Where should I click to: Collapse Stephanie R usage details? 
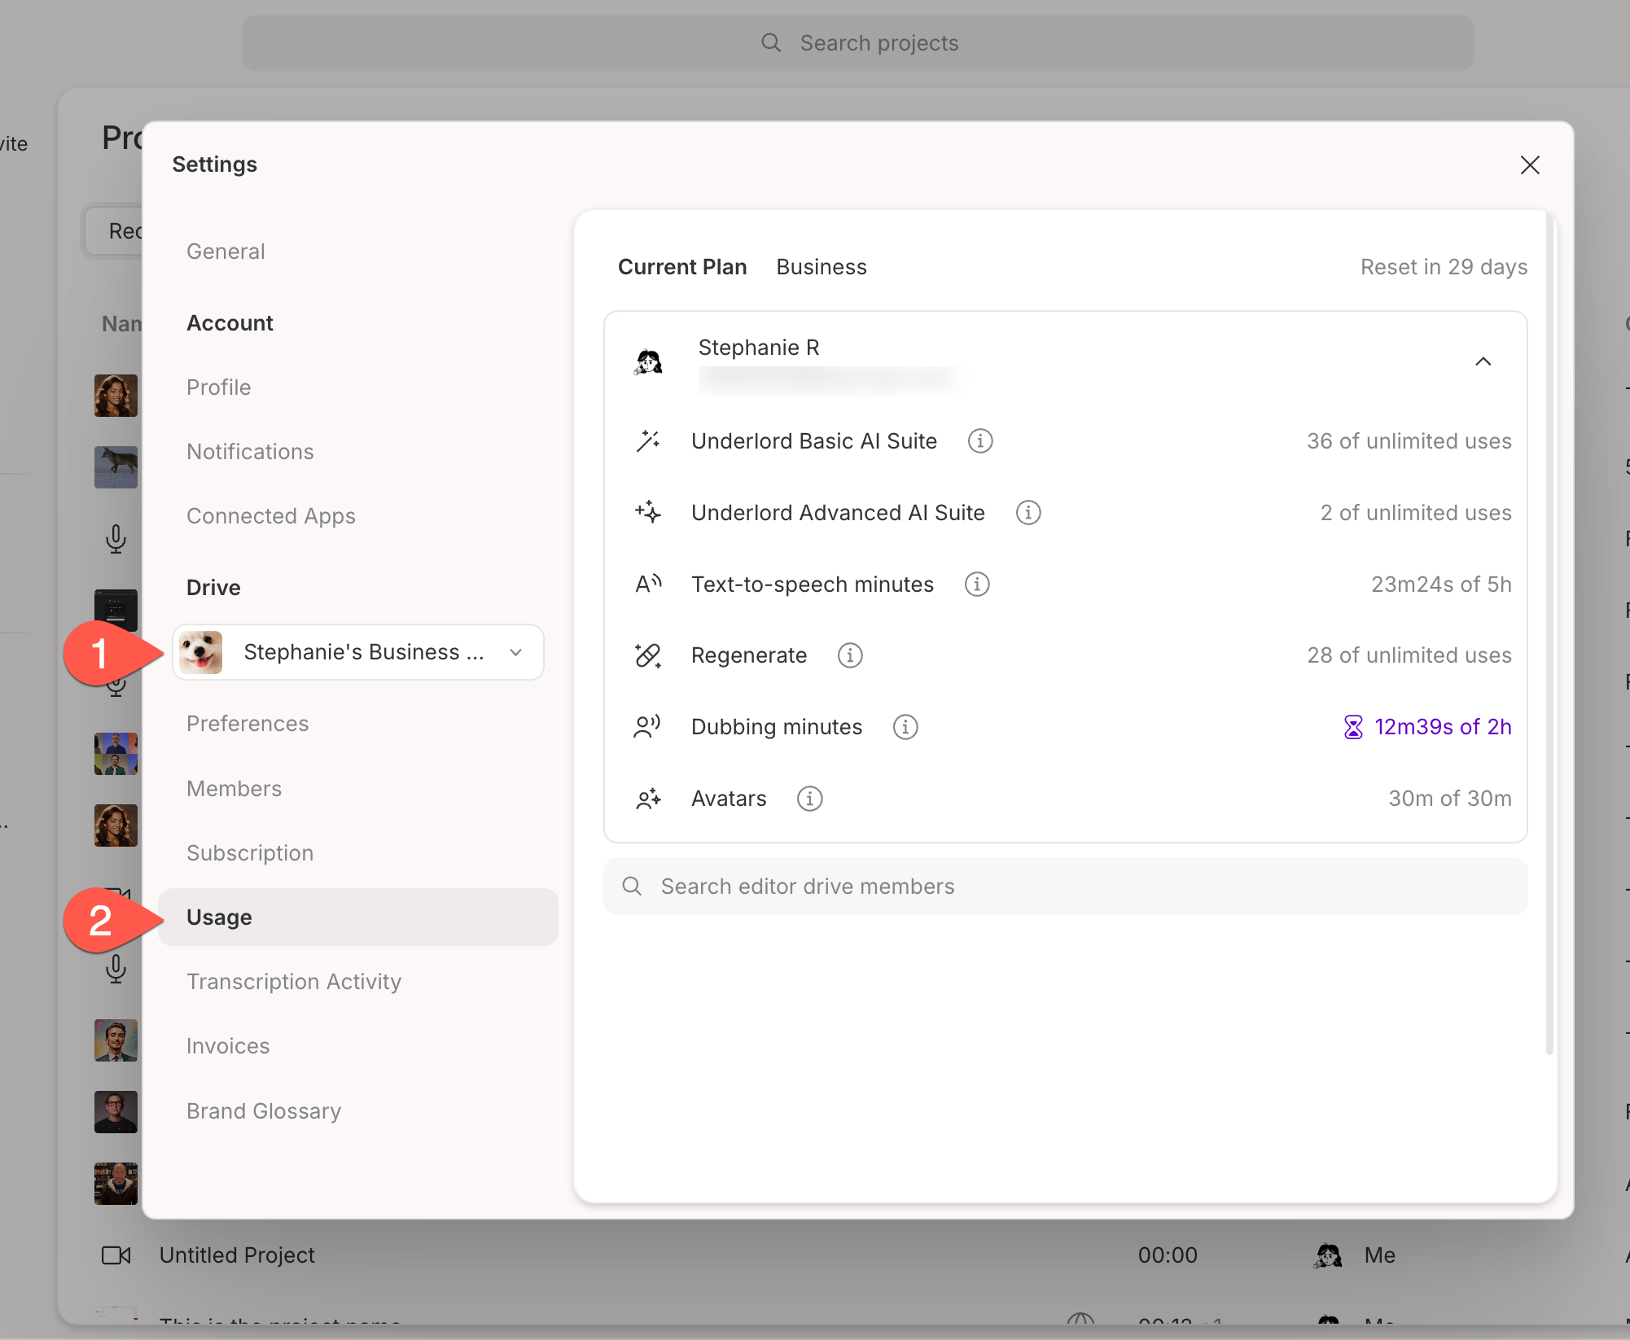pyautogui.click(x=1483, y=361)
